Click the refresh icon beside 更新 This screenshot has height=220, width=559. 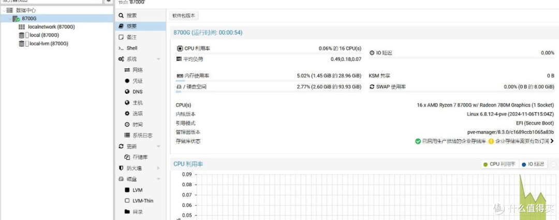coord(121,146)
